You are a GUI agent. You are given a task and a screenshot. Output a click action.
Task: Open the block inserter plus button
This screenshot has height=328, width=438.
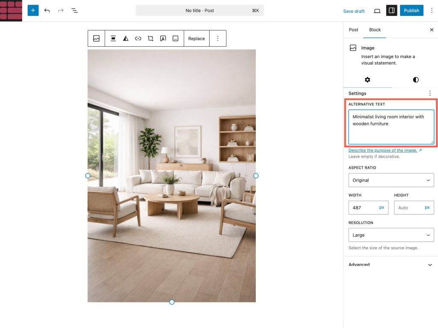[33, 10]
